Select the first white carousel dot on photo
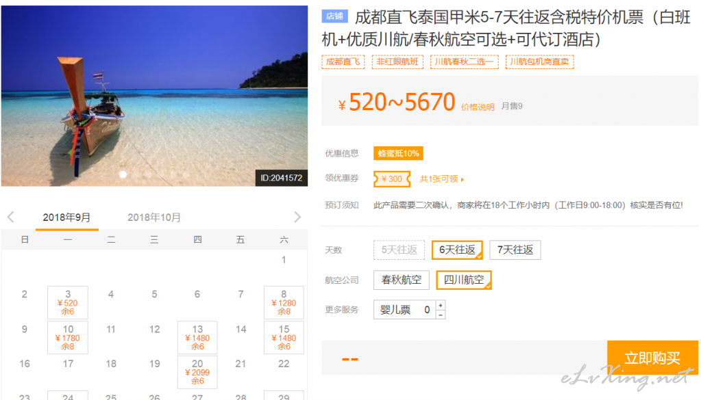This screenshot has height=400, width=701. (x=123, y=174)
